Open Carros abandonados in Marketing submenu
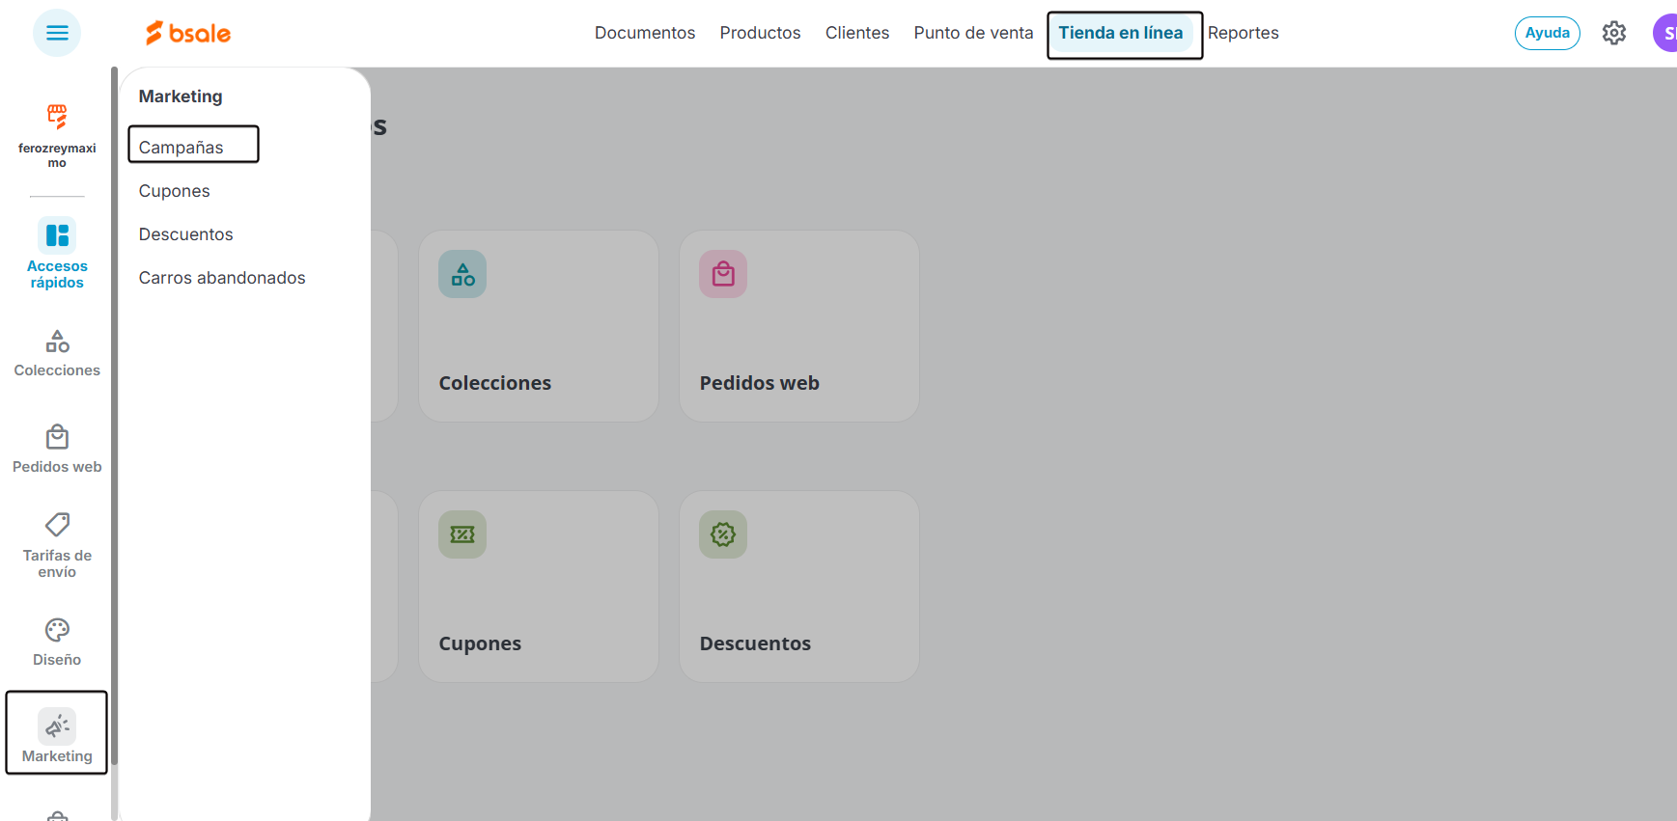 222,278
